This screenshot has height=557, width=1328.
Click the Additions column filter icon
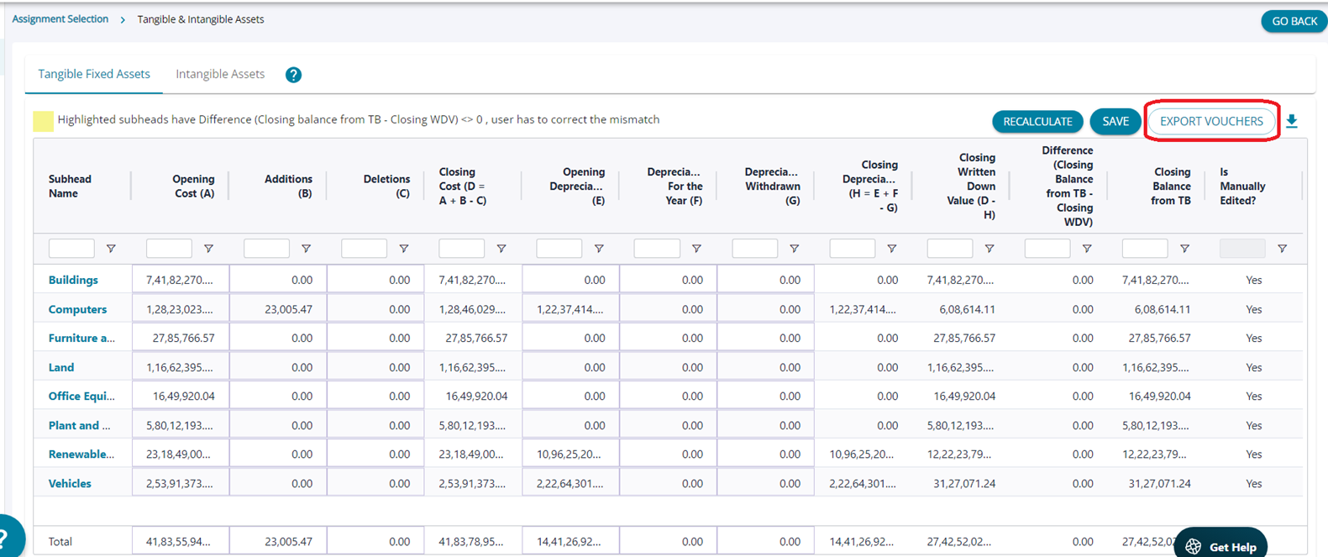(x=306, y=249)
